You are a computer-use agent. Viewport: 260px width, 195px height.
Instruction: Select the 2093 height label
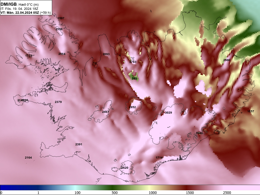pos(106,54)
